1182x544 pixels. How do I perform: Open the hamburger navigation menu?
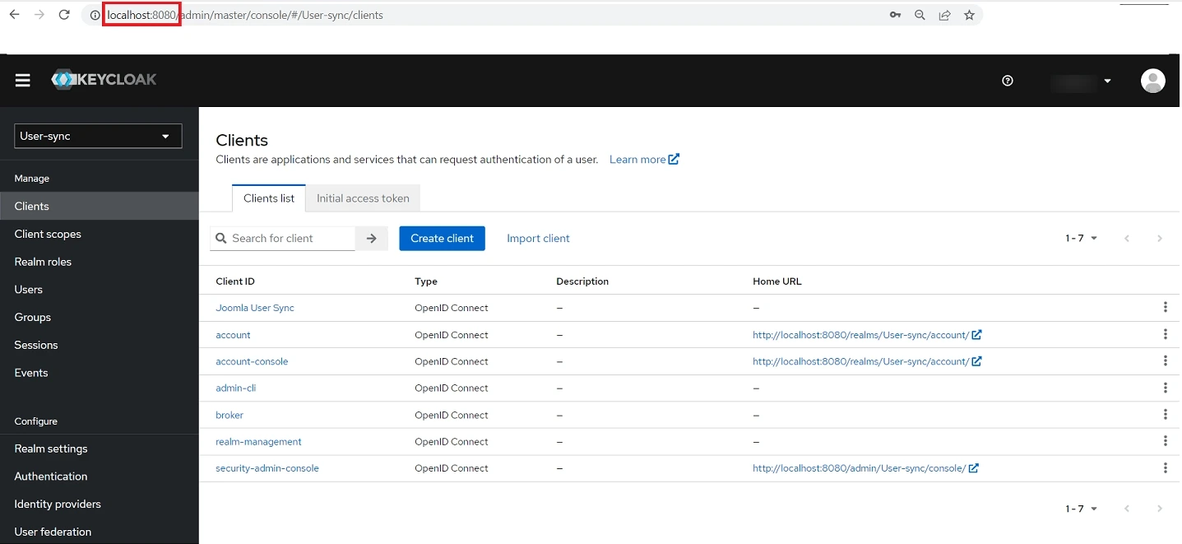(22, 80)
